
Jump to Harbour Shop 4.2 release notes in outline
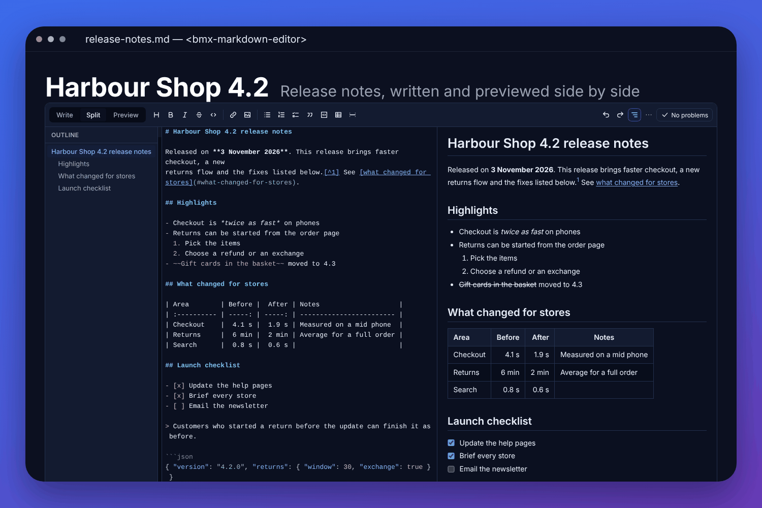coord(101,151)
